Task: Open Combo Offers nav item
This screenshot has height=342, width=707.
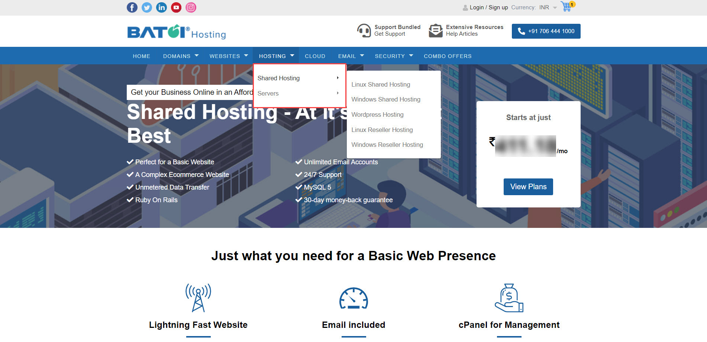Action: tap(448, 56)
